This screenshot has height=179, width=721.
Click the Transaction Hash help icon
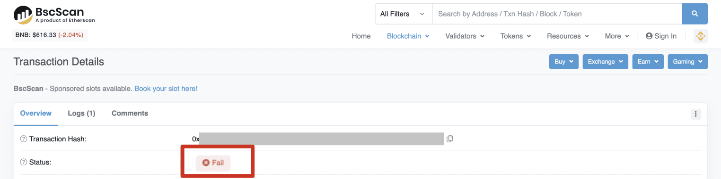23,139
